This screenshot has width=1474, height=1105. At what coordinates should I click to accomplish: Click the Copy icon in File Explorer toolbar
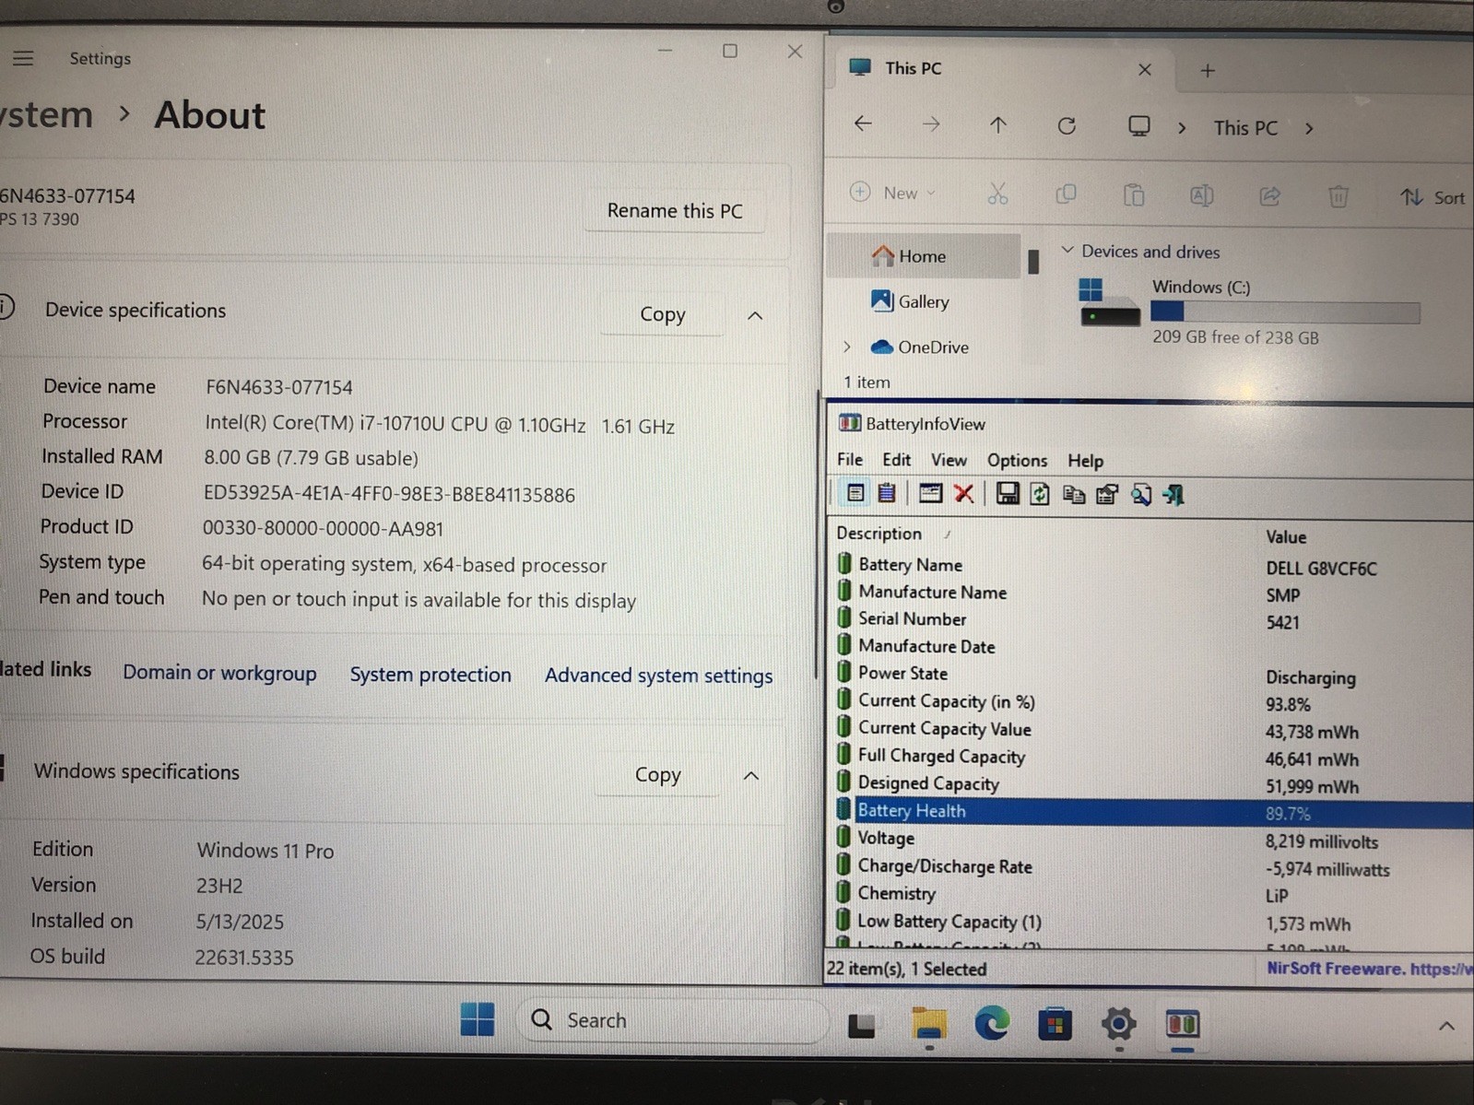[x=1066, y=194]
